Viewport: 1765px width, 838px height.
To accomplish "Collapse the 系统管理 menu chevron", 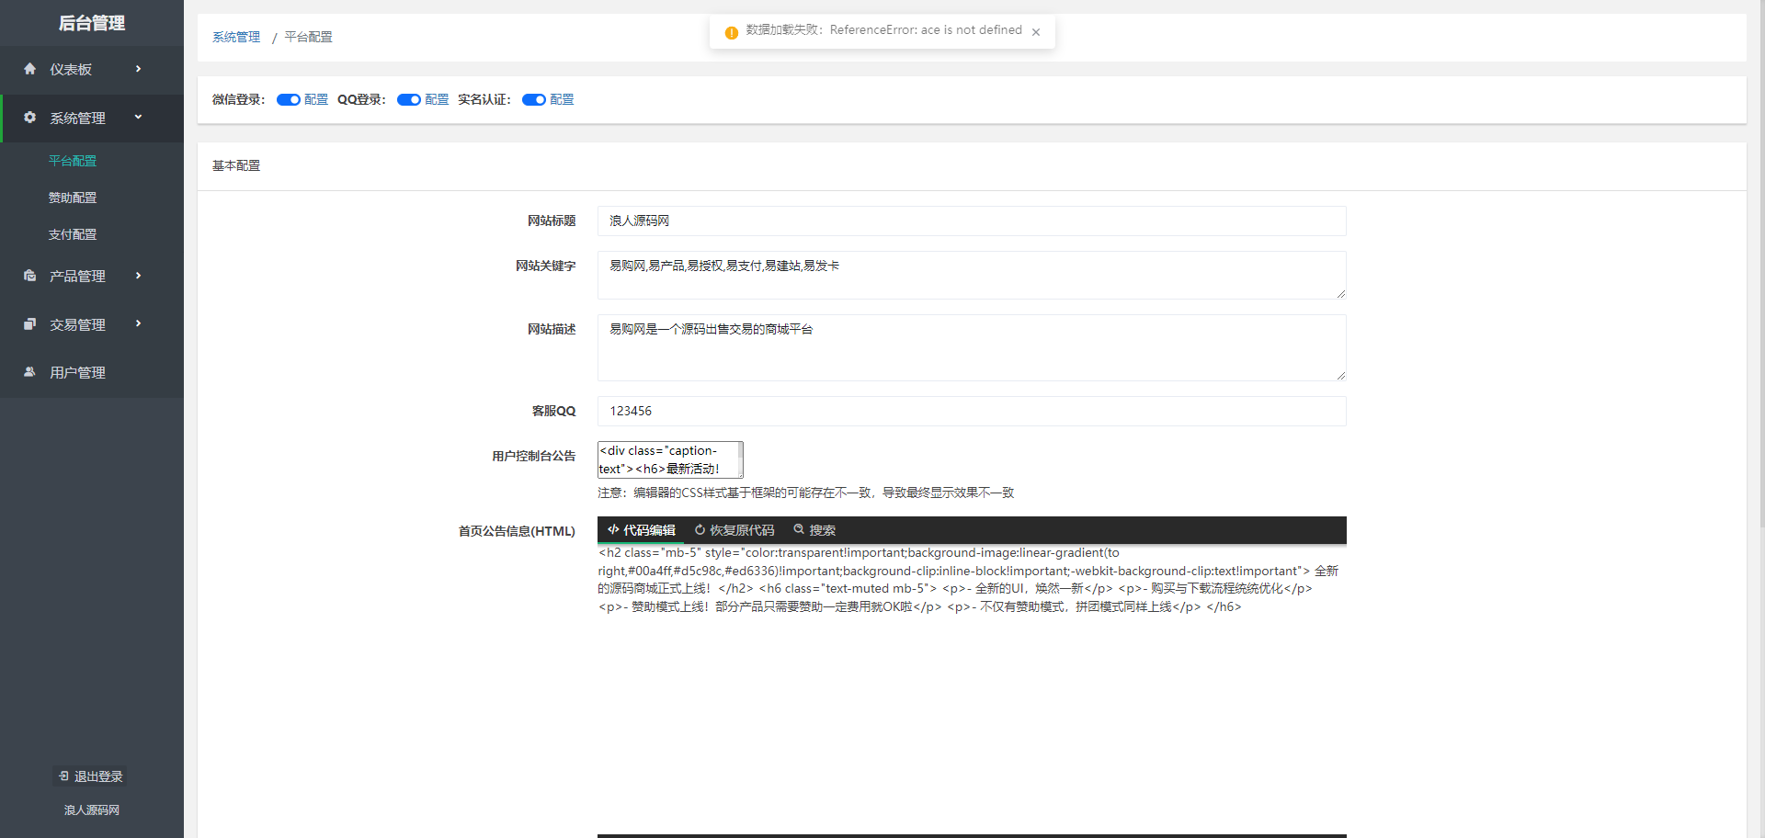I will point(139,117).
